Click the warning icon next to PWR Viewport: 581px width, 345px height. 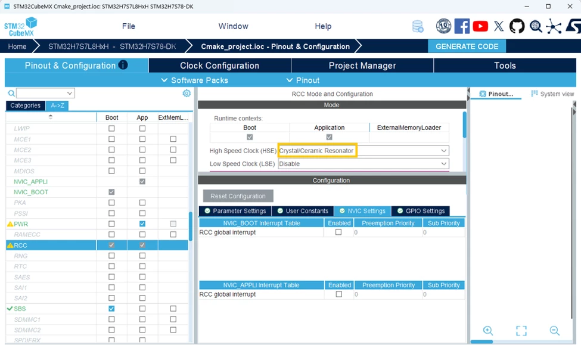[10, 224]
